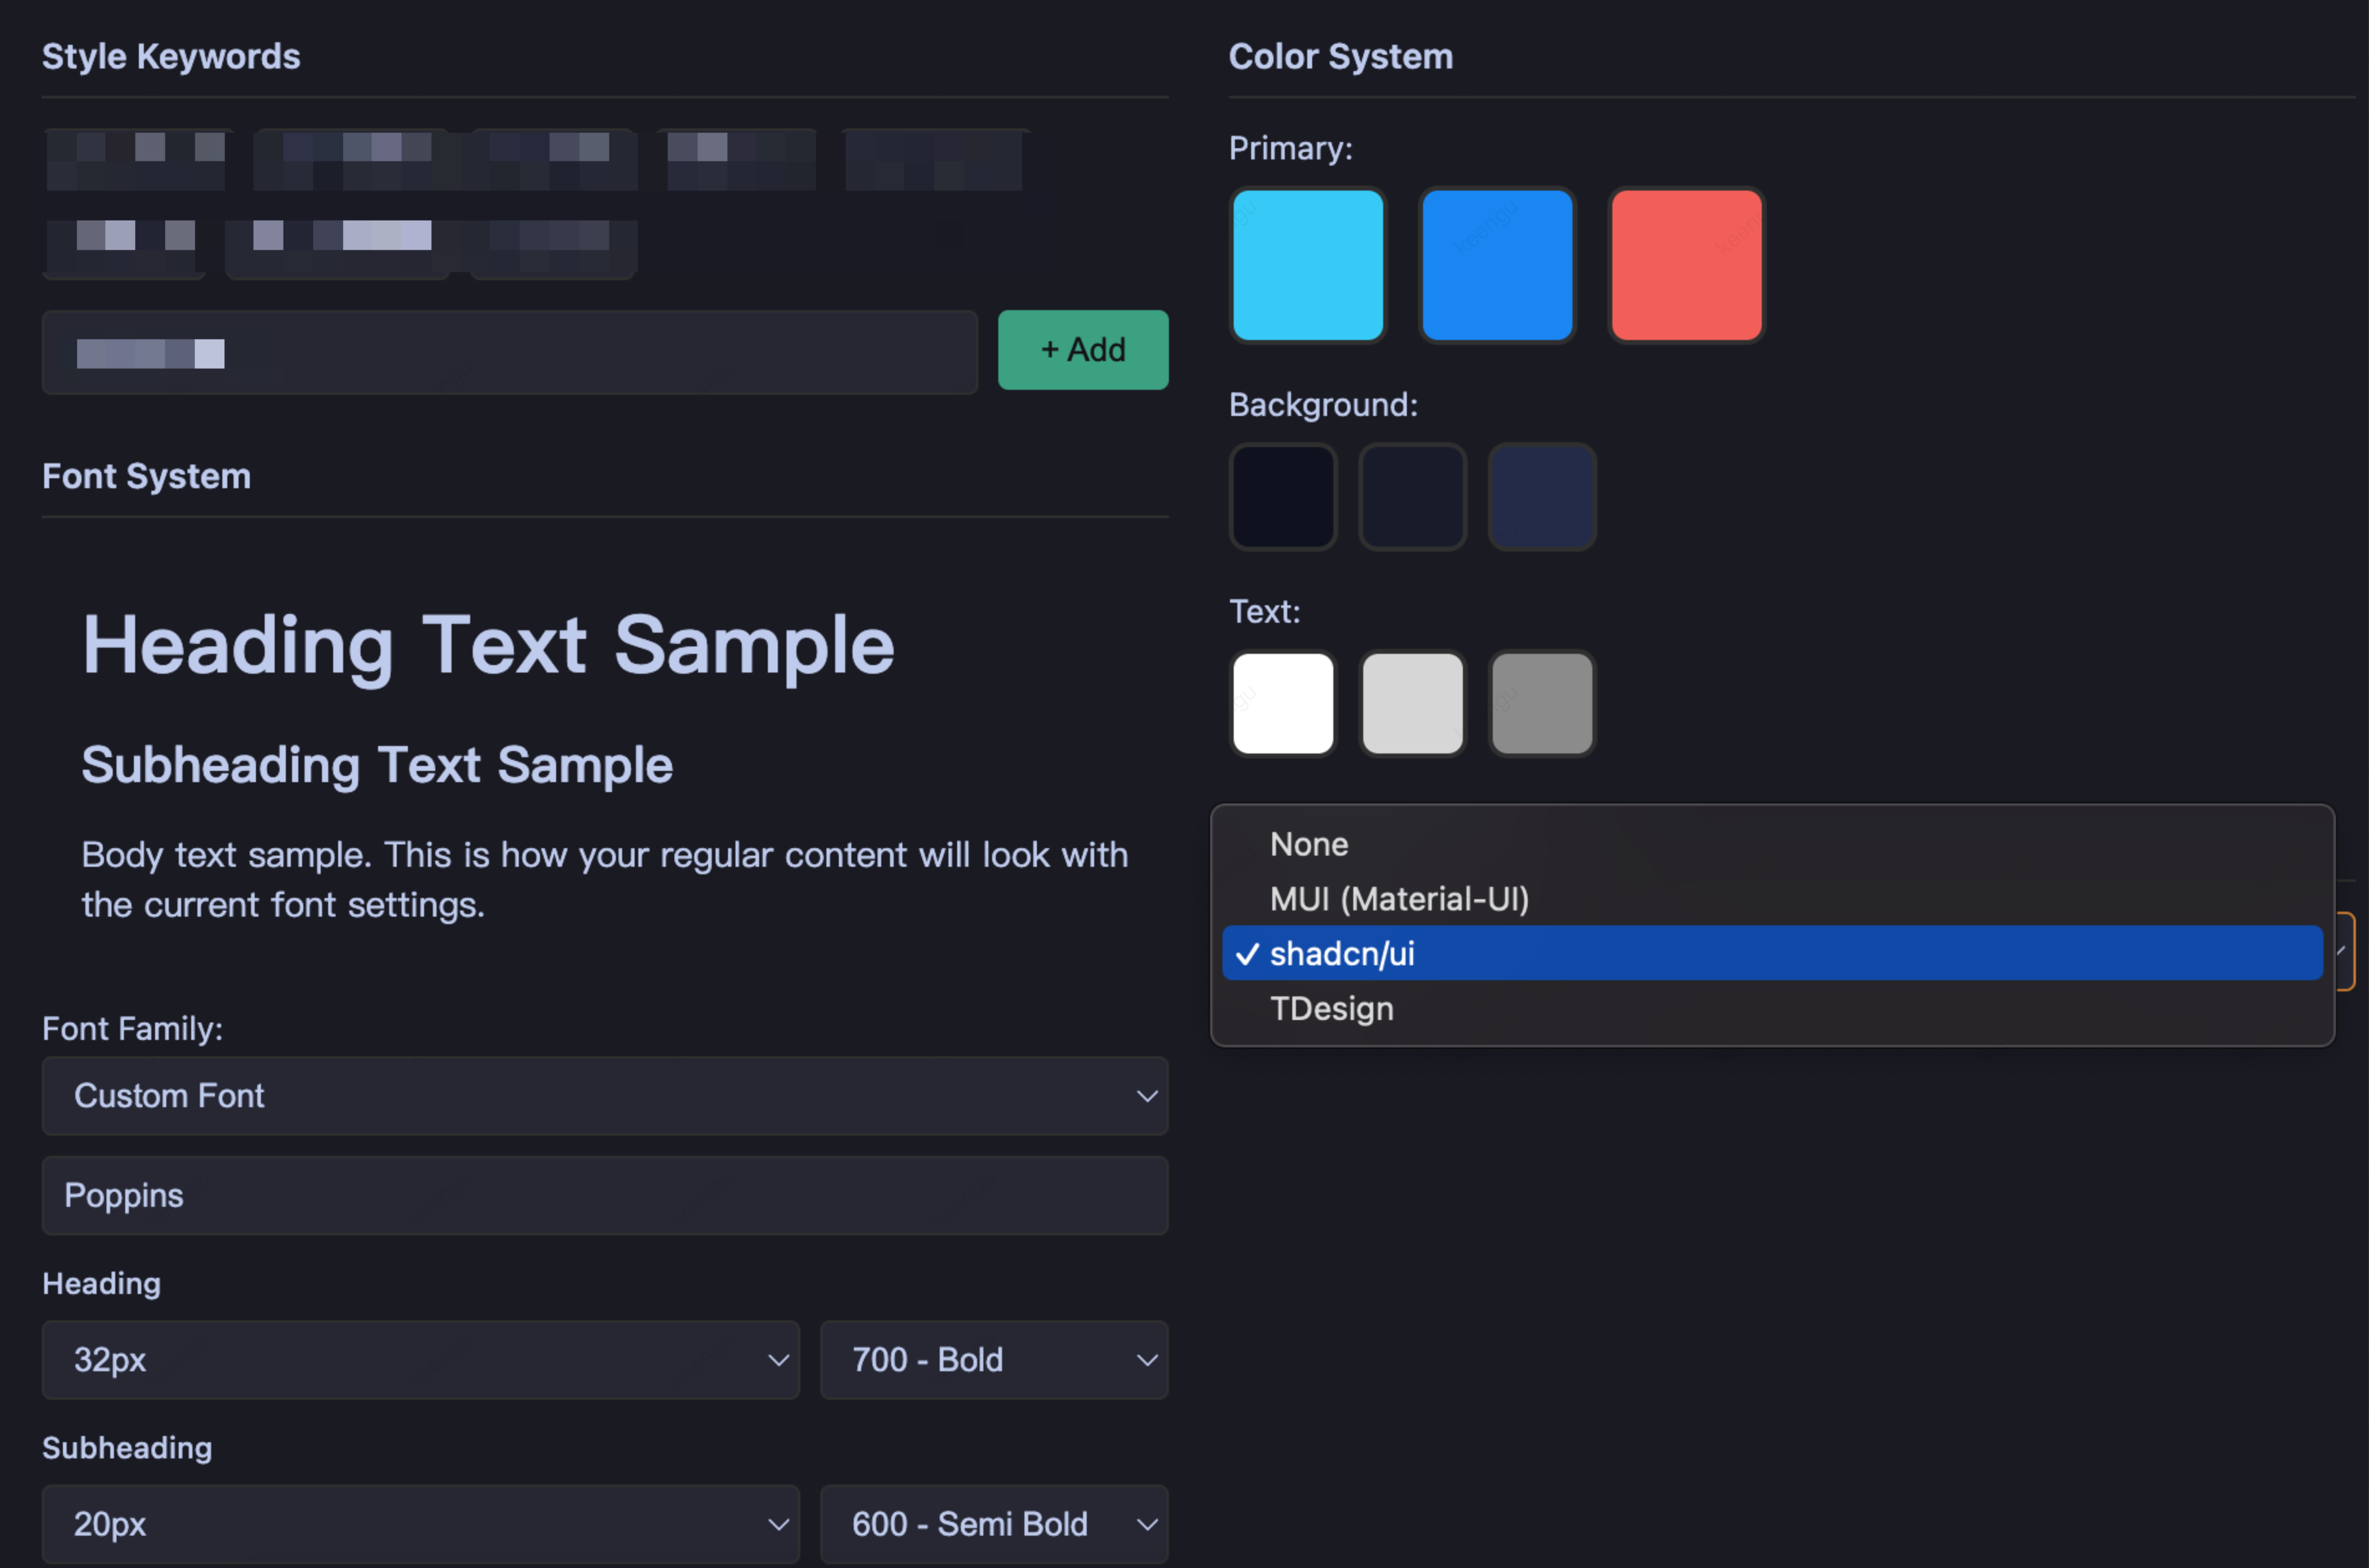Pick the navy background color swatch
Viewport: 2369px width, 1568px height.
pyautogui.click(x=1541, y=497)
